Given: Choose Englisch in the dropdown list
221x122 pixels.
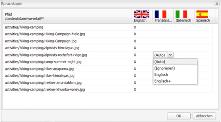Looking at the screenshot, I should tap(175, 75).
